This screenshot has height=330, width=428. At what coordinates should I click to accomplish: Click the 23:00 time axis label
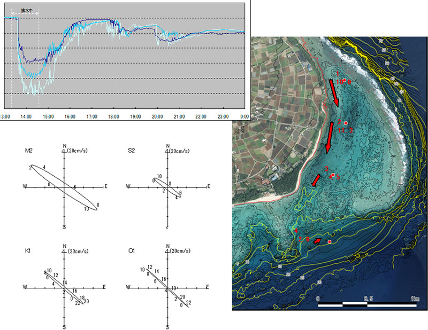[223, 116]
